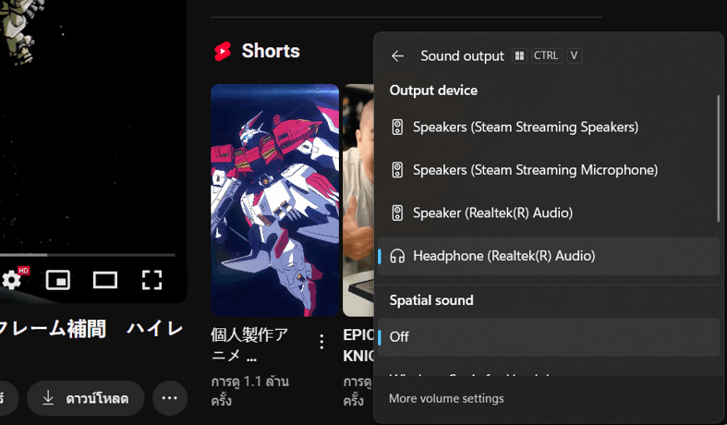
Task: Select Speakers (Steam Streaming Speakers) output
Action: coord(548,127)
